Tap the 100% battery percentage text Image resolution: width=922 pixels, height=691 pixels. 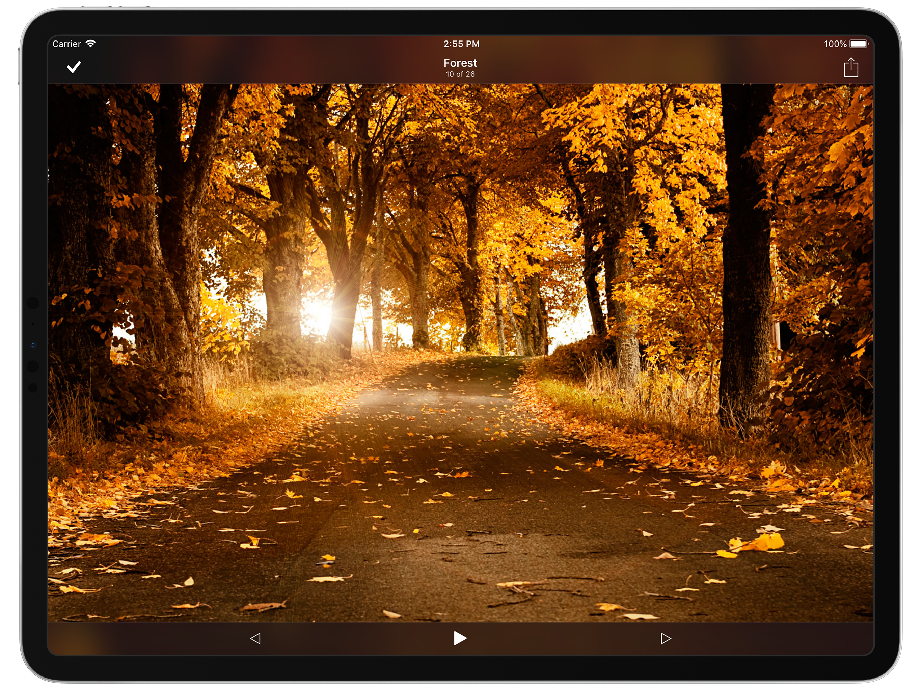coord(835,44)
